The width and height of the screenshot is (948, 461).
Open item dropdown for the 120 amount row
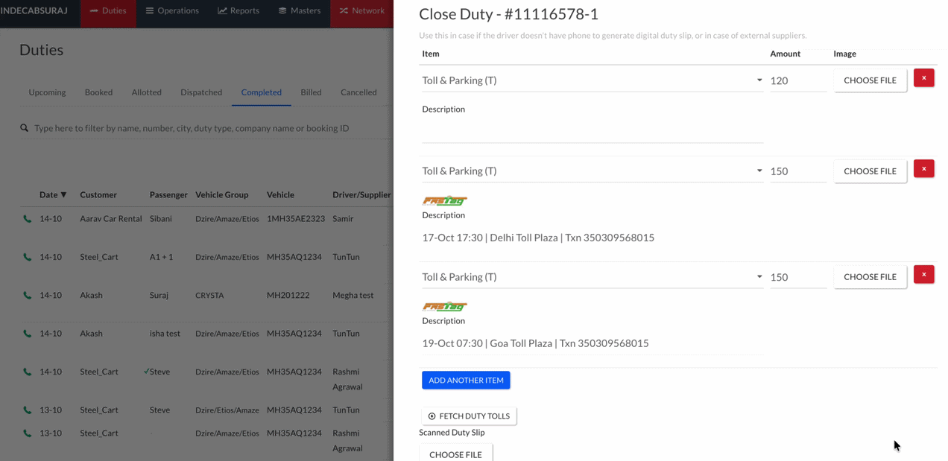[x=592, y=80]
